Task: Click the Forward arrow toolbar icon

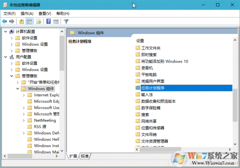Action: tap(12, 21)
